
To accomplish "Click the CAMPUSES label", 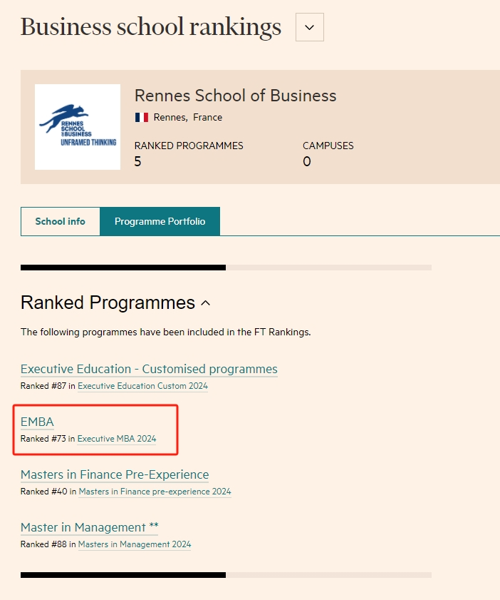I will [x=328, y=146].
